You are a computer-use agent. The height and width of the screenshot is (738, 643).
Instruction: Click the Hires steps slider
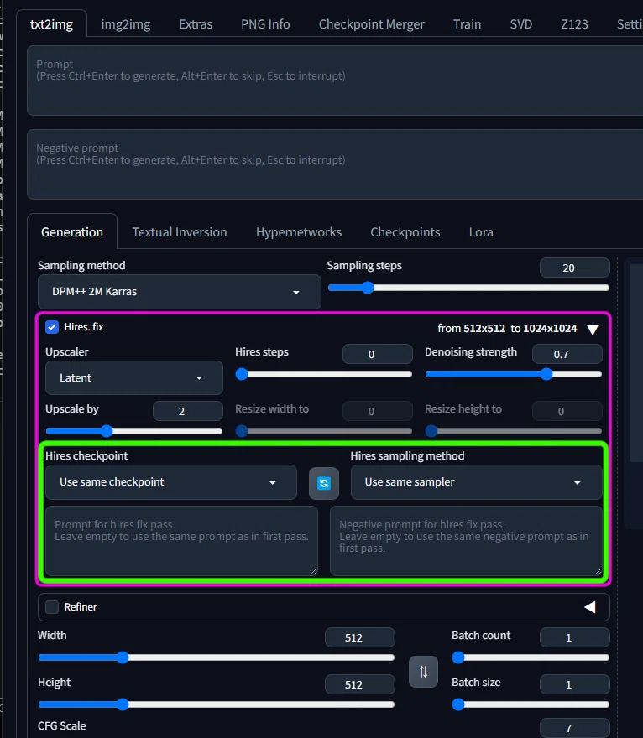[x=324, y=374]
